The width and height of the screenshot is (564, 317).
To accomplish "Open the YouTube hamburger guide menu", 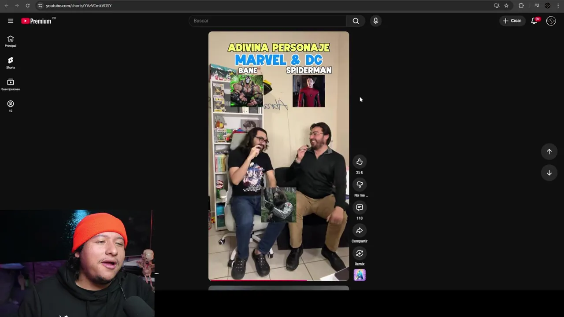I will click(11, 21).
